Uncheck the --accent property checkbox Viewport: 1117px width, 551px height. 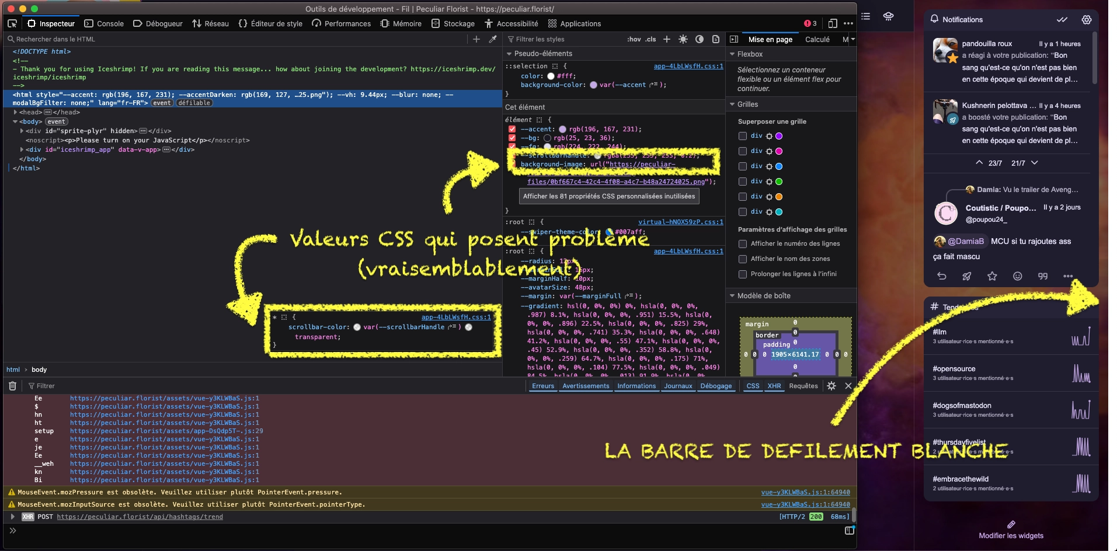tap(512, 129)
